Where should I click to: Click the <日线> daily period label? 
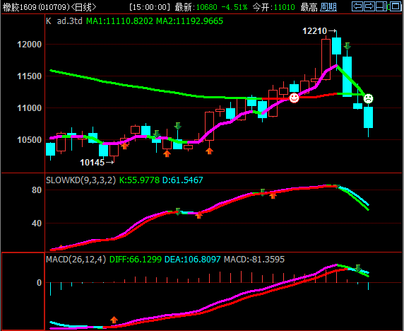click(83, 7)
